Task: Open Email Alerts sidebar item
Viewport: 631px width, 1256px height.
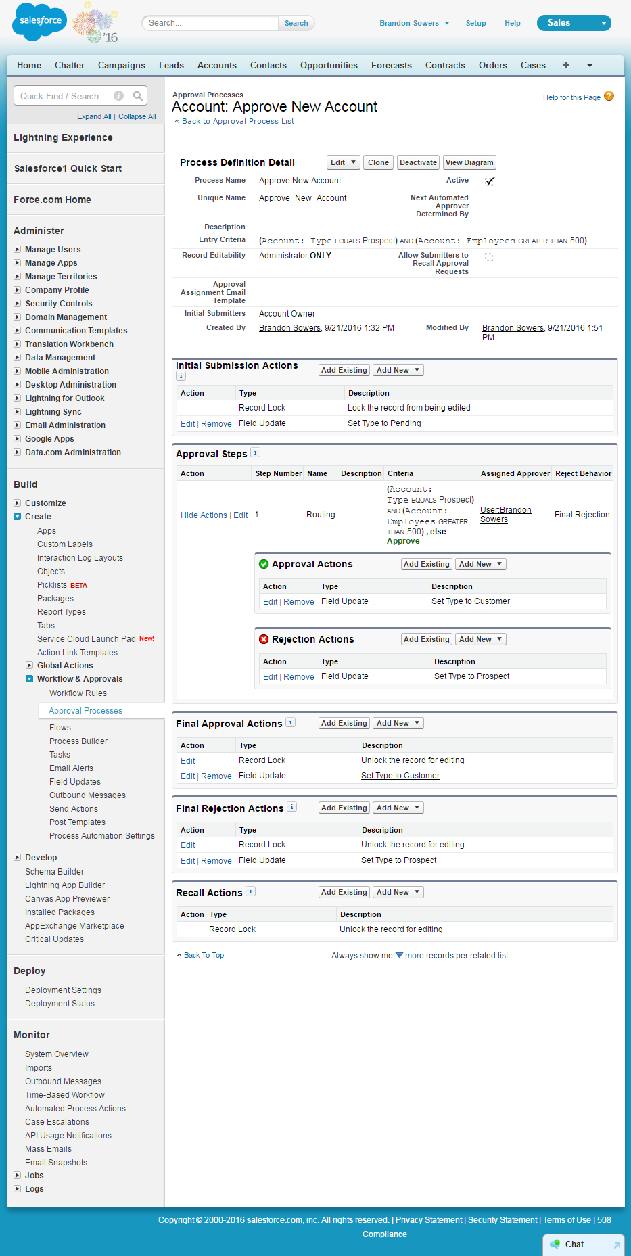Action: pos(71,768)
